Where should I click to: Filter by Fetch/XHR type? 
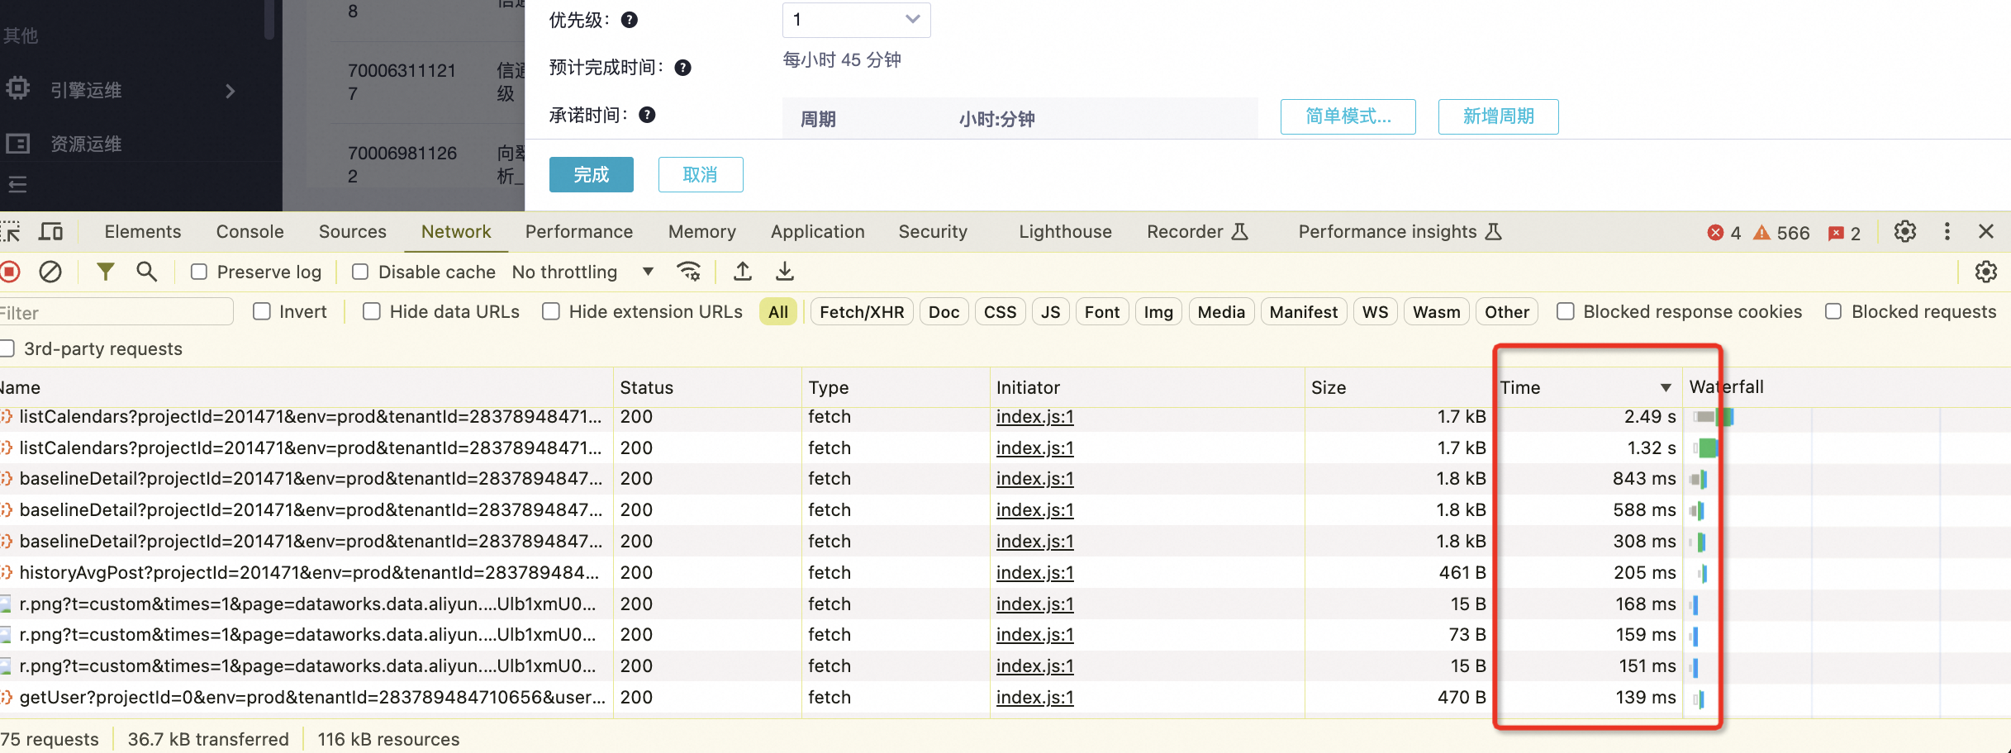[x=862, y=312]
